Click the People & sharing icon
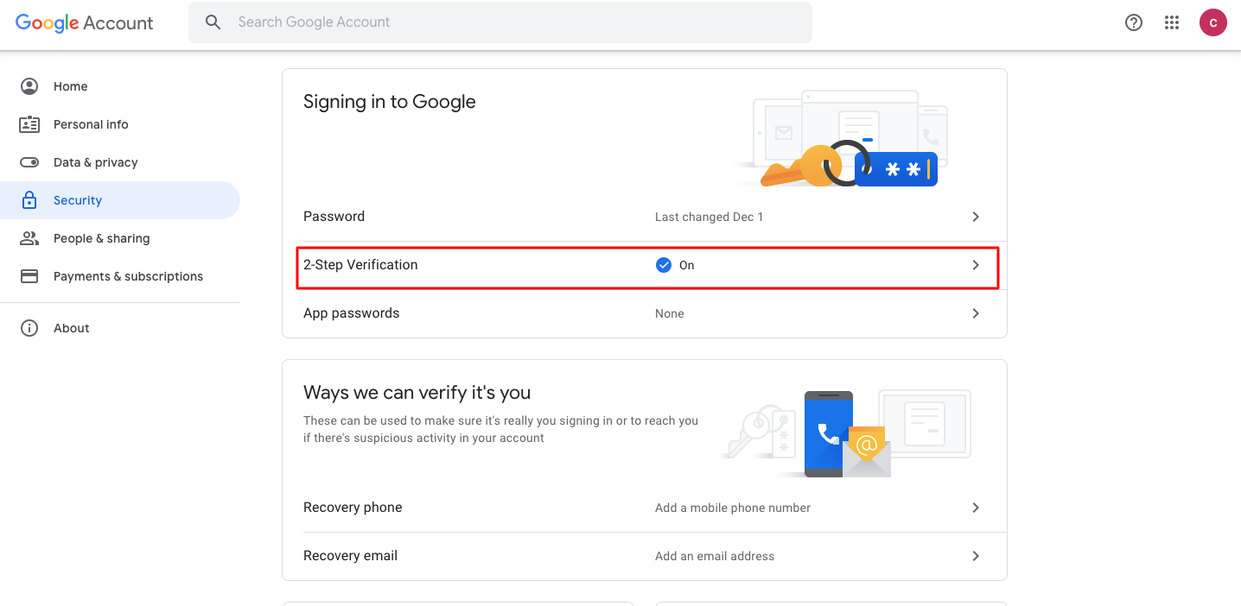Screen dimensions: 1241x606 29,238
